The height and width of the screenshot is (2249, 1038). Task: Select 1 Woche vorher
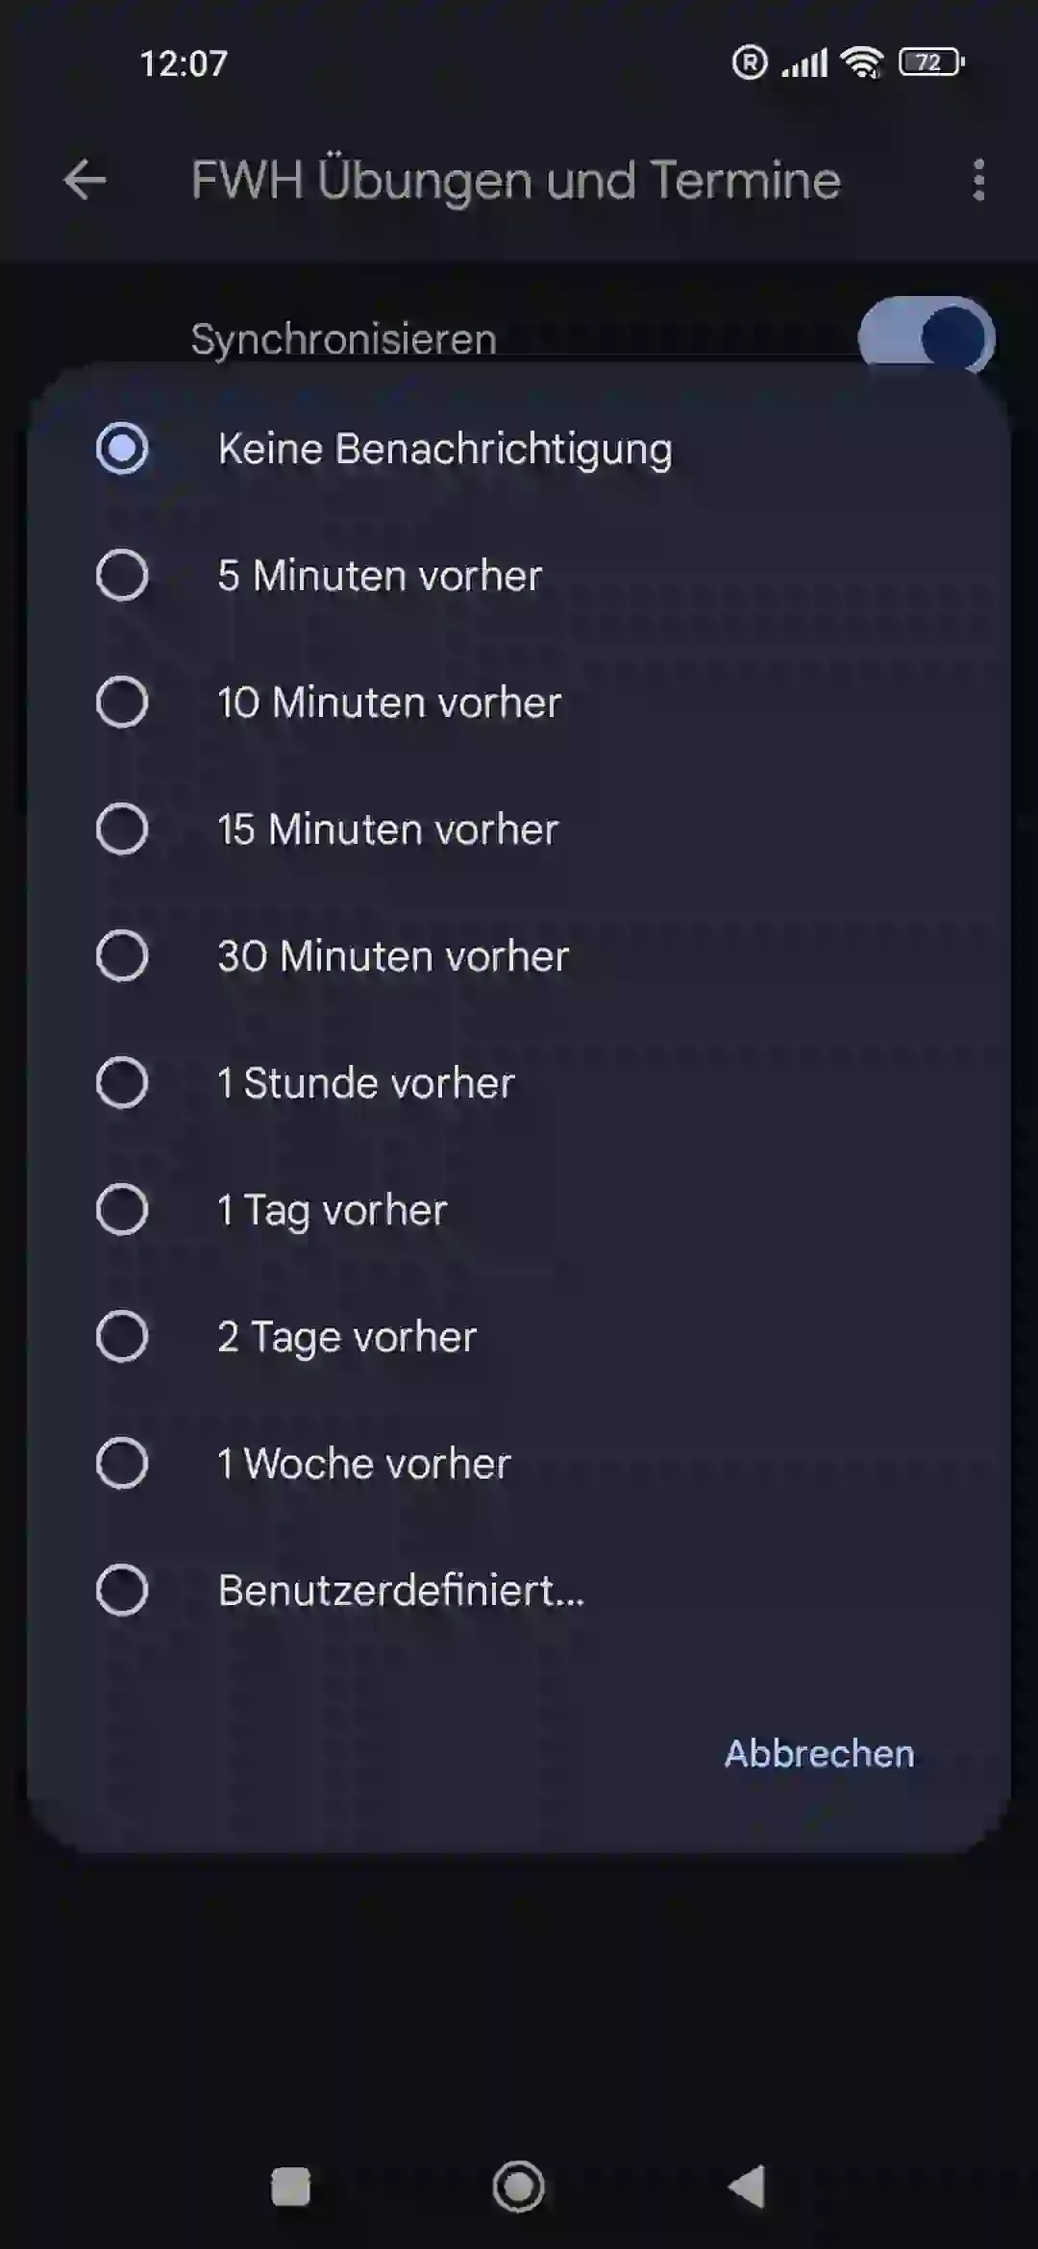519,1464
